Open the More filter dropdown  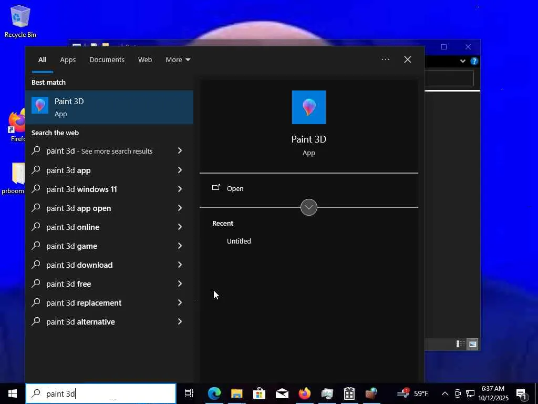[x=178, y=60]
